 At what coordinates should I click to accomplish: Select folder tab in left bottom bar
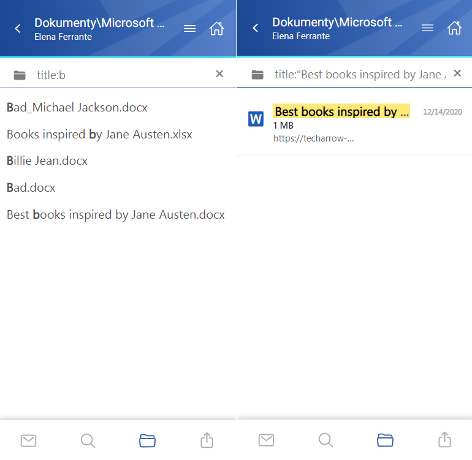point(147,440)
